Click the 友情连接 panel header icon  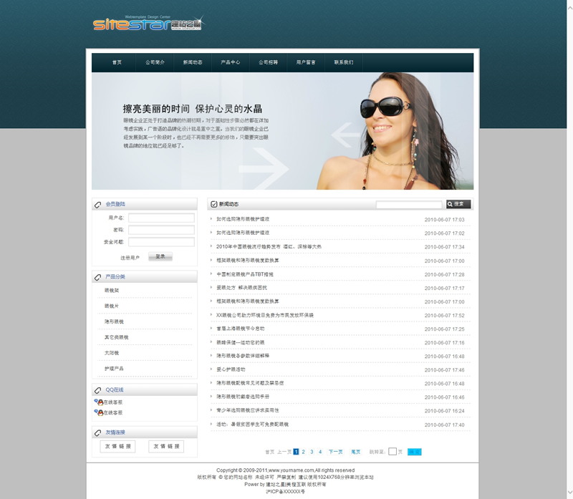point(98,432)
